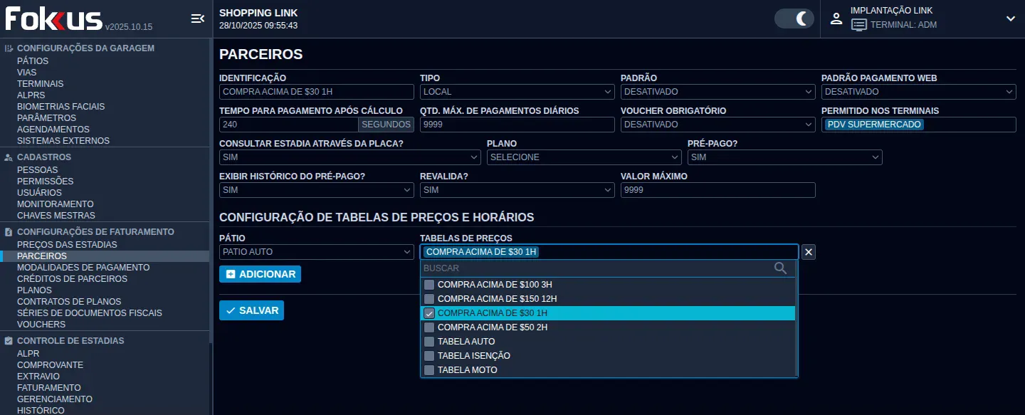Check the COMPRA ACIMA DE $100 3H checkbox

tap(429, 285)
